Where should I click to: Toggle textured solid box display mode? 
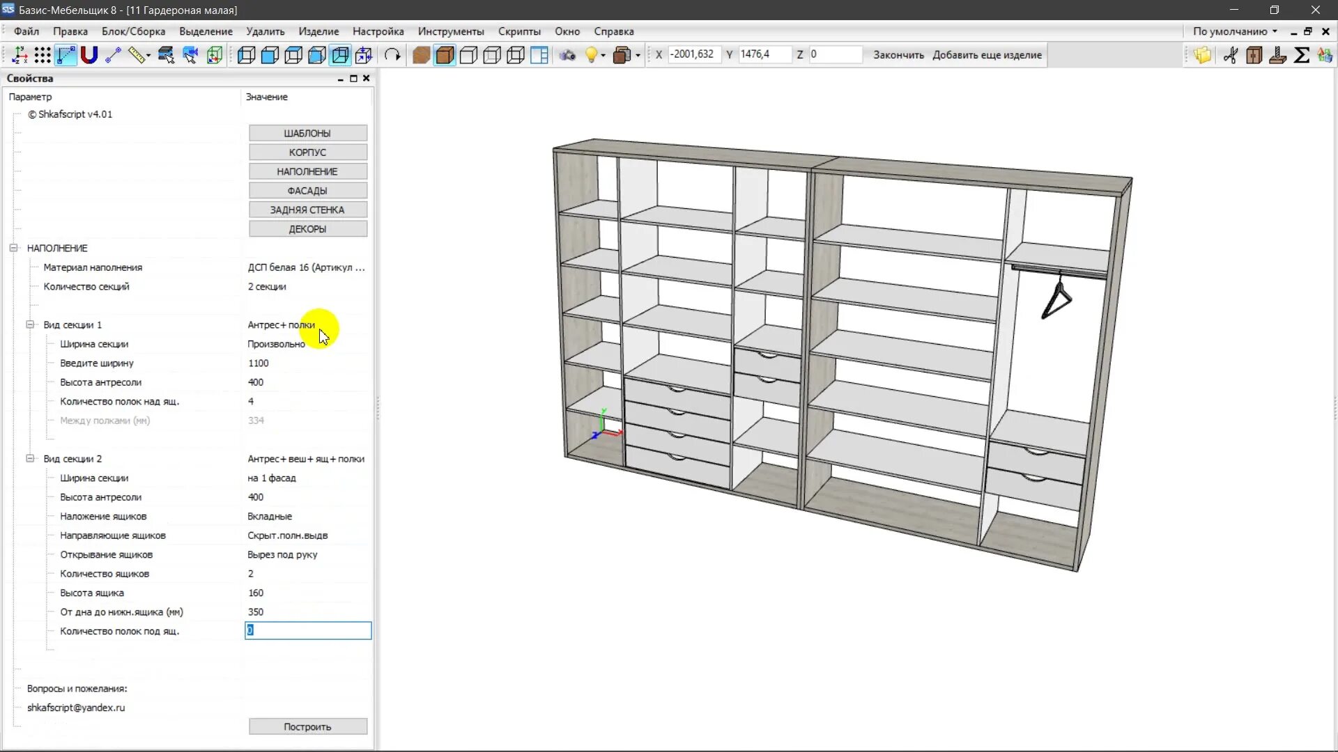(x=421, y=55)
